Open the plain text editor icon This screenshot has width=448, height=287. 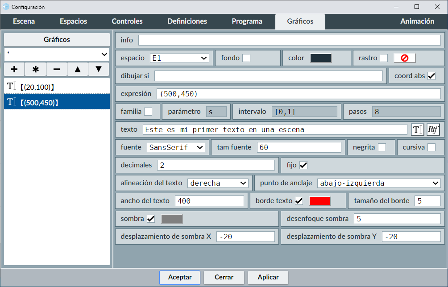417,129
